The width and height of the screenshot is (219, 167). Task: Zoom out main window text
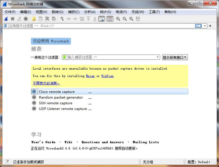pos(124,19)
